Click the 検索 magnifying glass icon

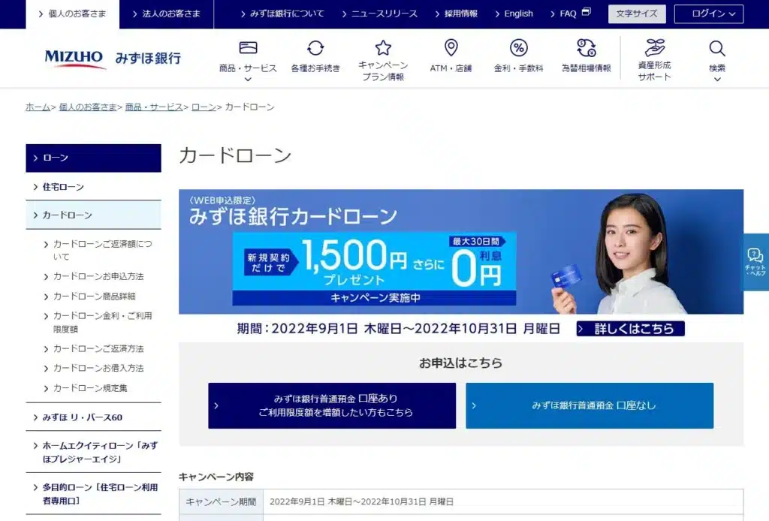click(717, 48)
